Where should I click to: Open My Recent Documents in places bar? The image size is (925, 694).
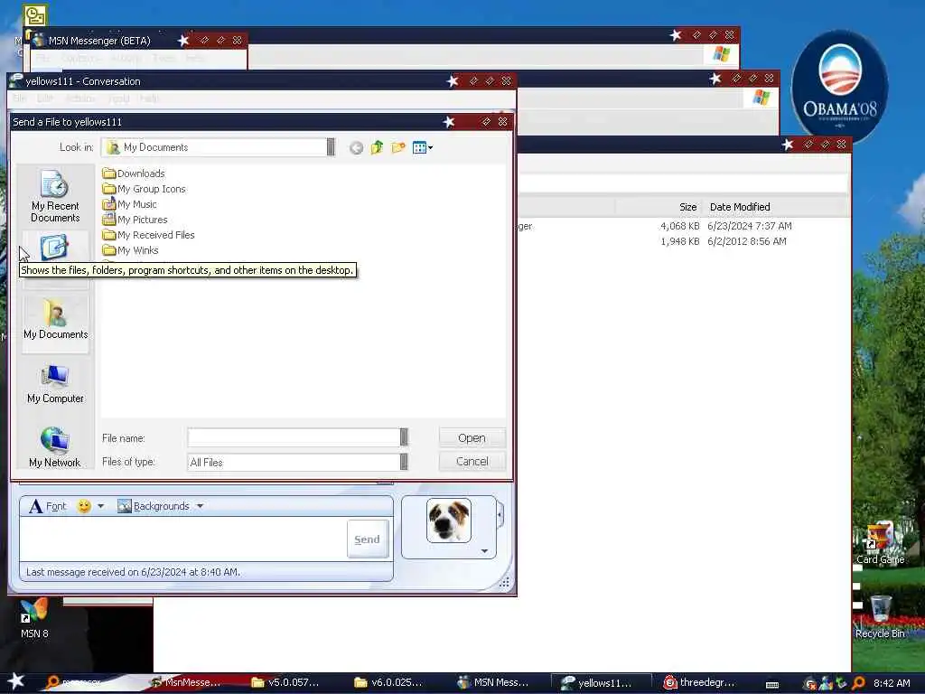55,196
